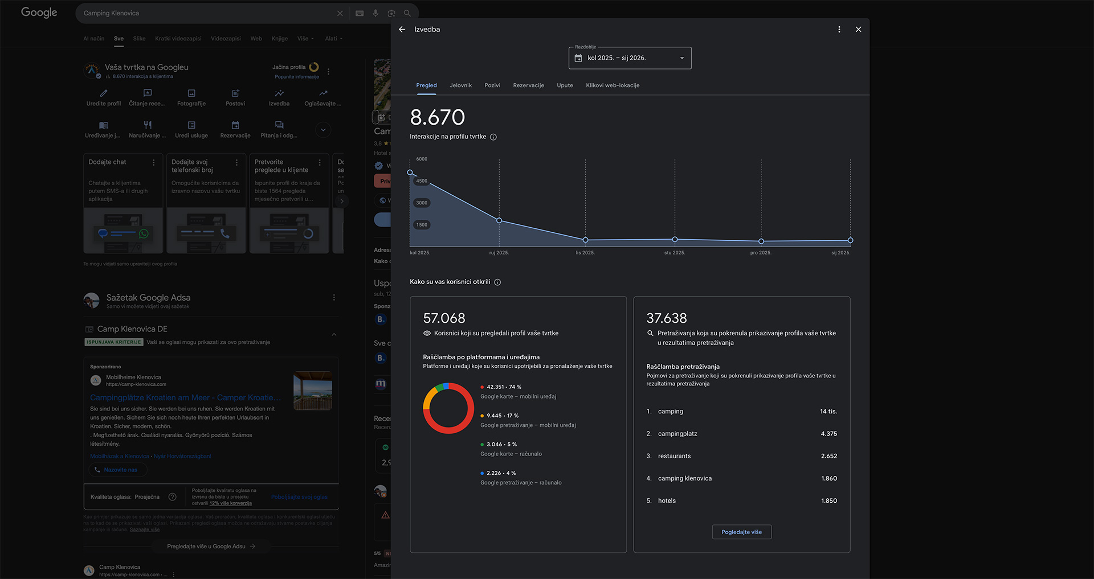Screen dimensions: 1094x579
Task: Switch to the Pozivi tab
Action: click(492, 85)
